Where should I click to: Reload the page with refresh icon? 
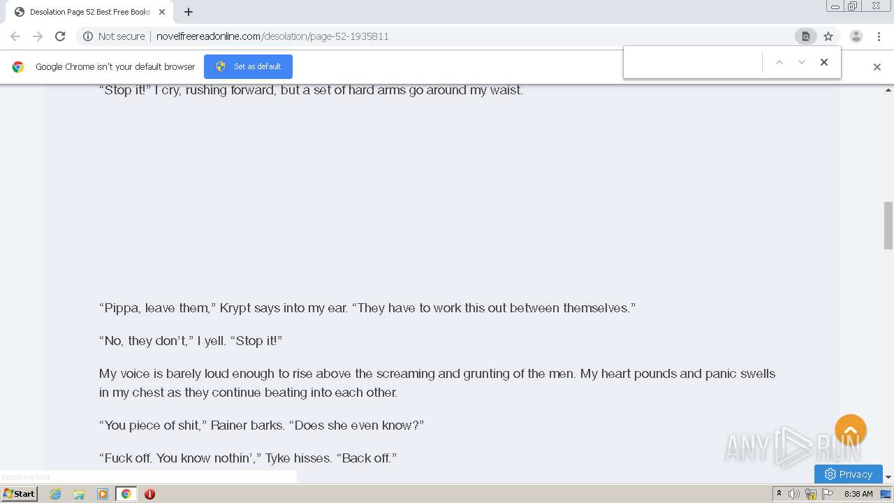coord(60,36)
